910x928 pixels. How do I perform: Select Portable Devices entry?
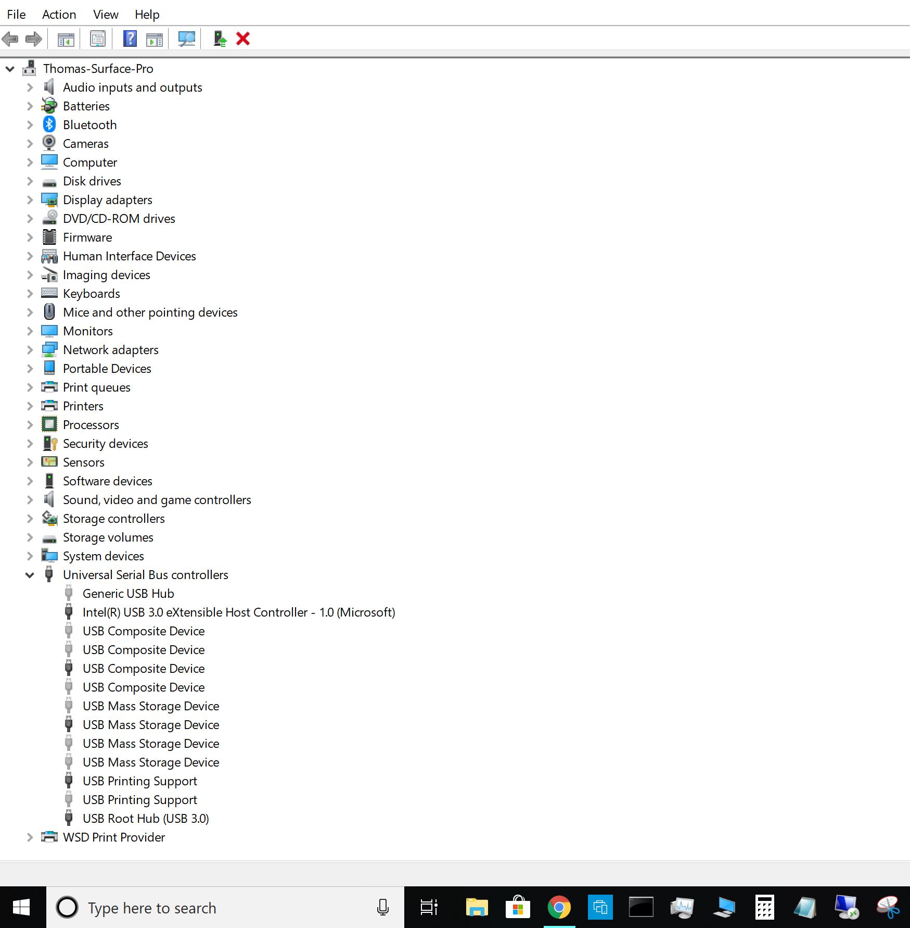tap(107, 369)
